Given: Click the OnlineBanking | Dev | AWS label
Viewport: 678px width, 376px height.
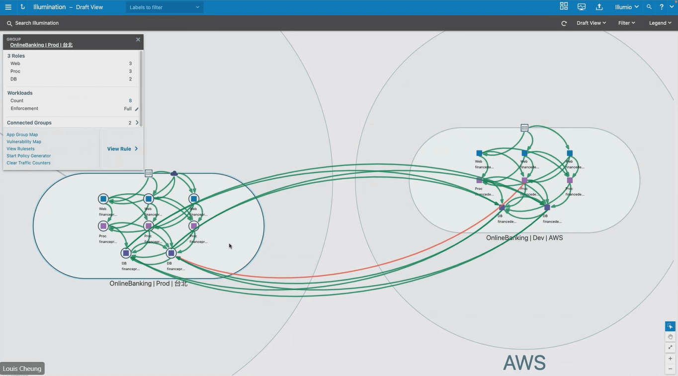Looking at the screenshot, I should [x=524, y=238].
